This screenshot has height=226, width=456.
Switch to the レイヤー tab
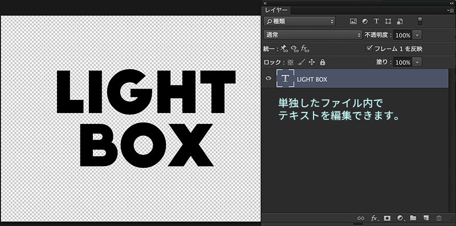tap(276, 10)
